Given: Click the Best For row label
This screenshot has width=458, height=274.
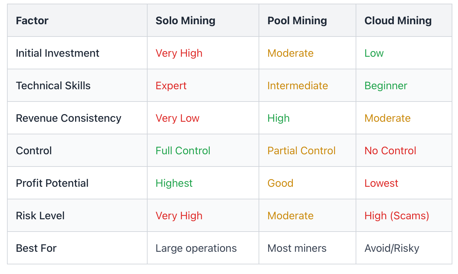Looking at the screenshot, I should point(36,248).
